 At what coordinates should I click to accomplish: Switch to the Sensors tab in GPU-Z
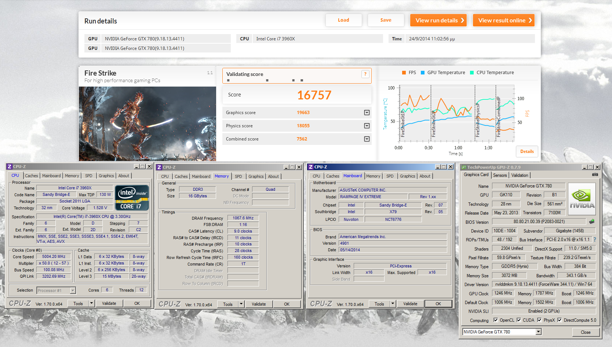click(x=500, y=175)
